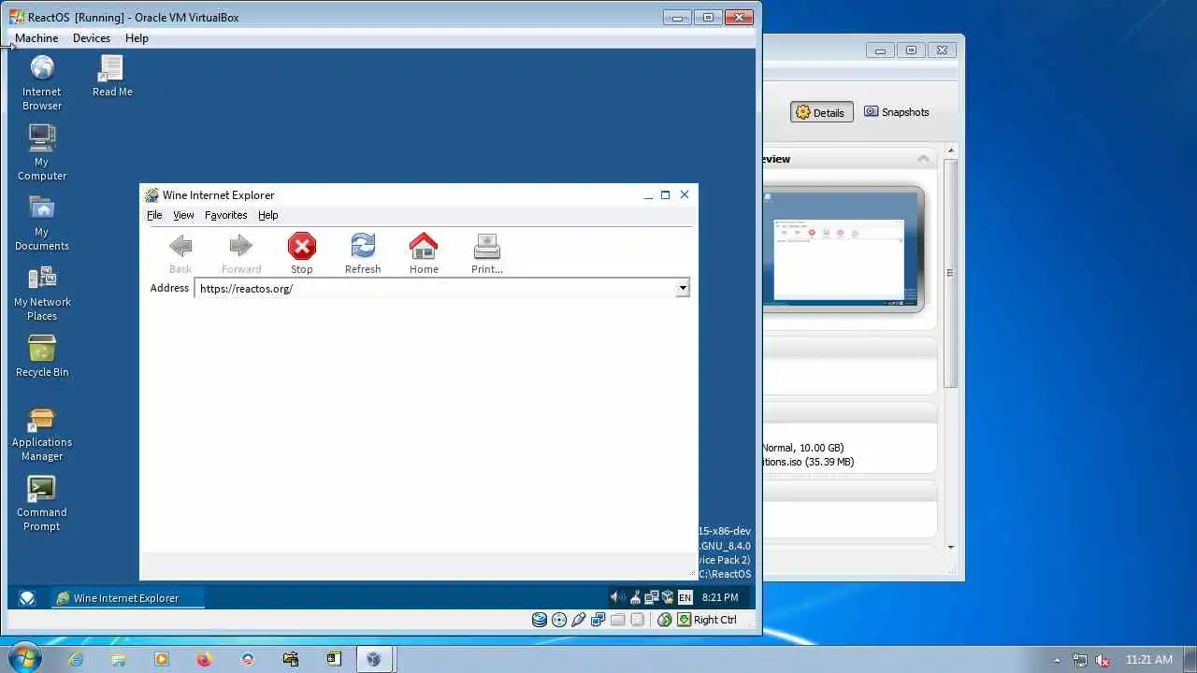Screen dimensions: 1197x673
Task: Open Internet Explorer from Windows taskbar
Action: (76, 659)
